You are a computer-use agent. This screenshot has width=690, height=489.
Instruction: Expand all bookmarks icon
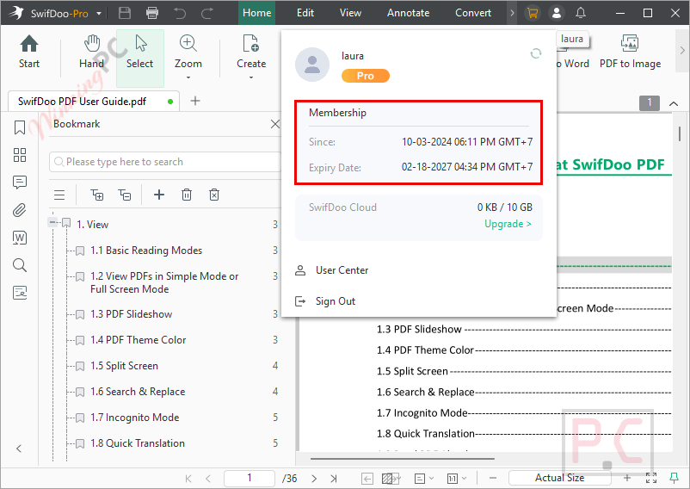(97, 195)
